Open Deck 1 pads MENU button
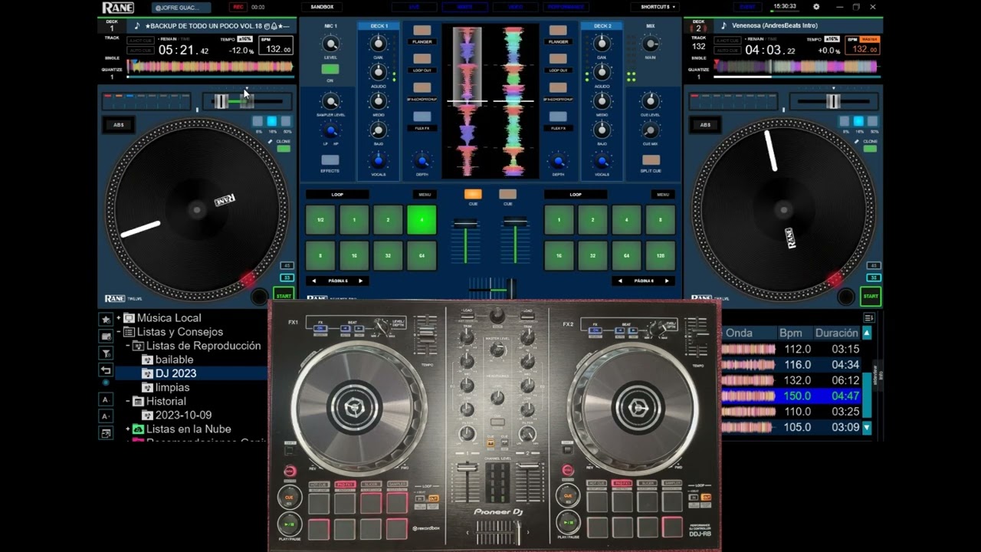 pyautogui.click(x=425, y=195)
